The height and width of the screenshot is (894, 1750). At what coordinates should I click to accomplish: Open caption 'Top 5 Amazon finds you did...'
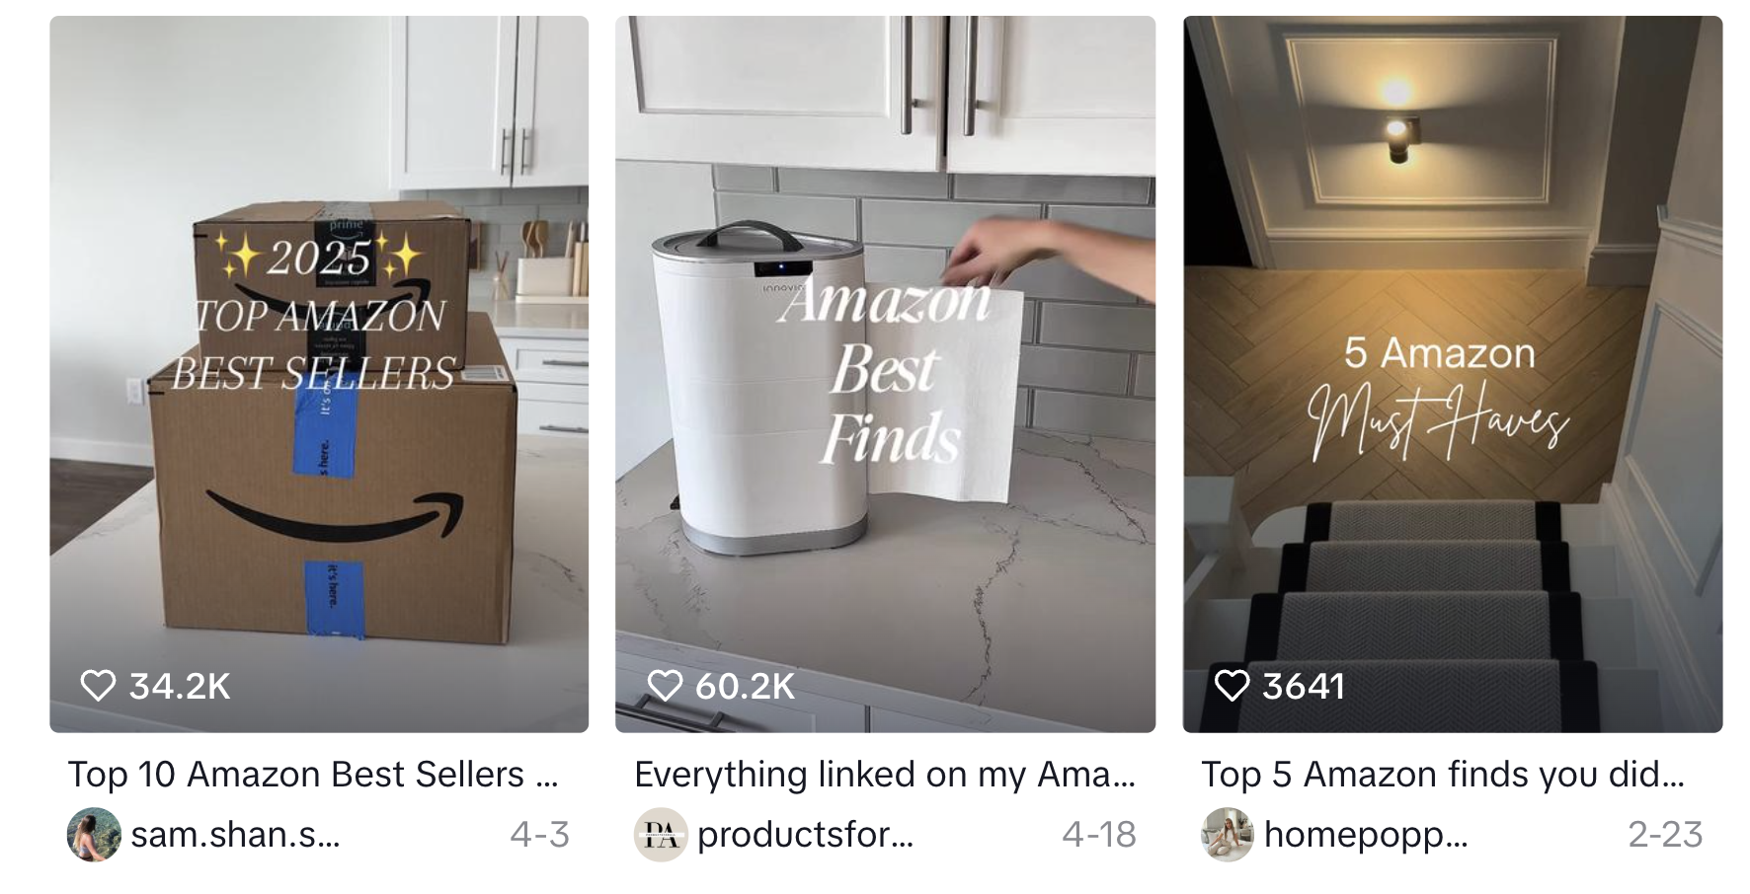point(1443,775)
